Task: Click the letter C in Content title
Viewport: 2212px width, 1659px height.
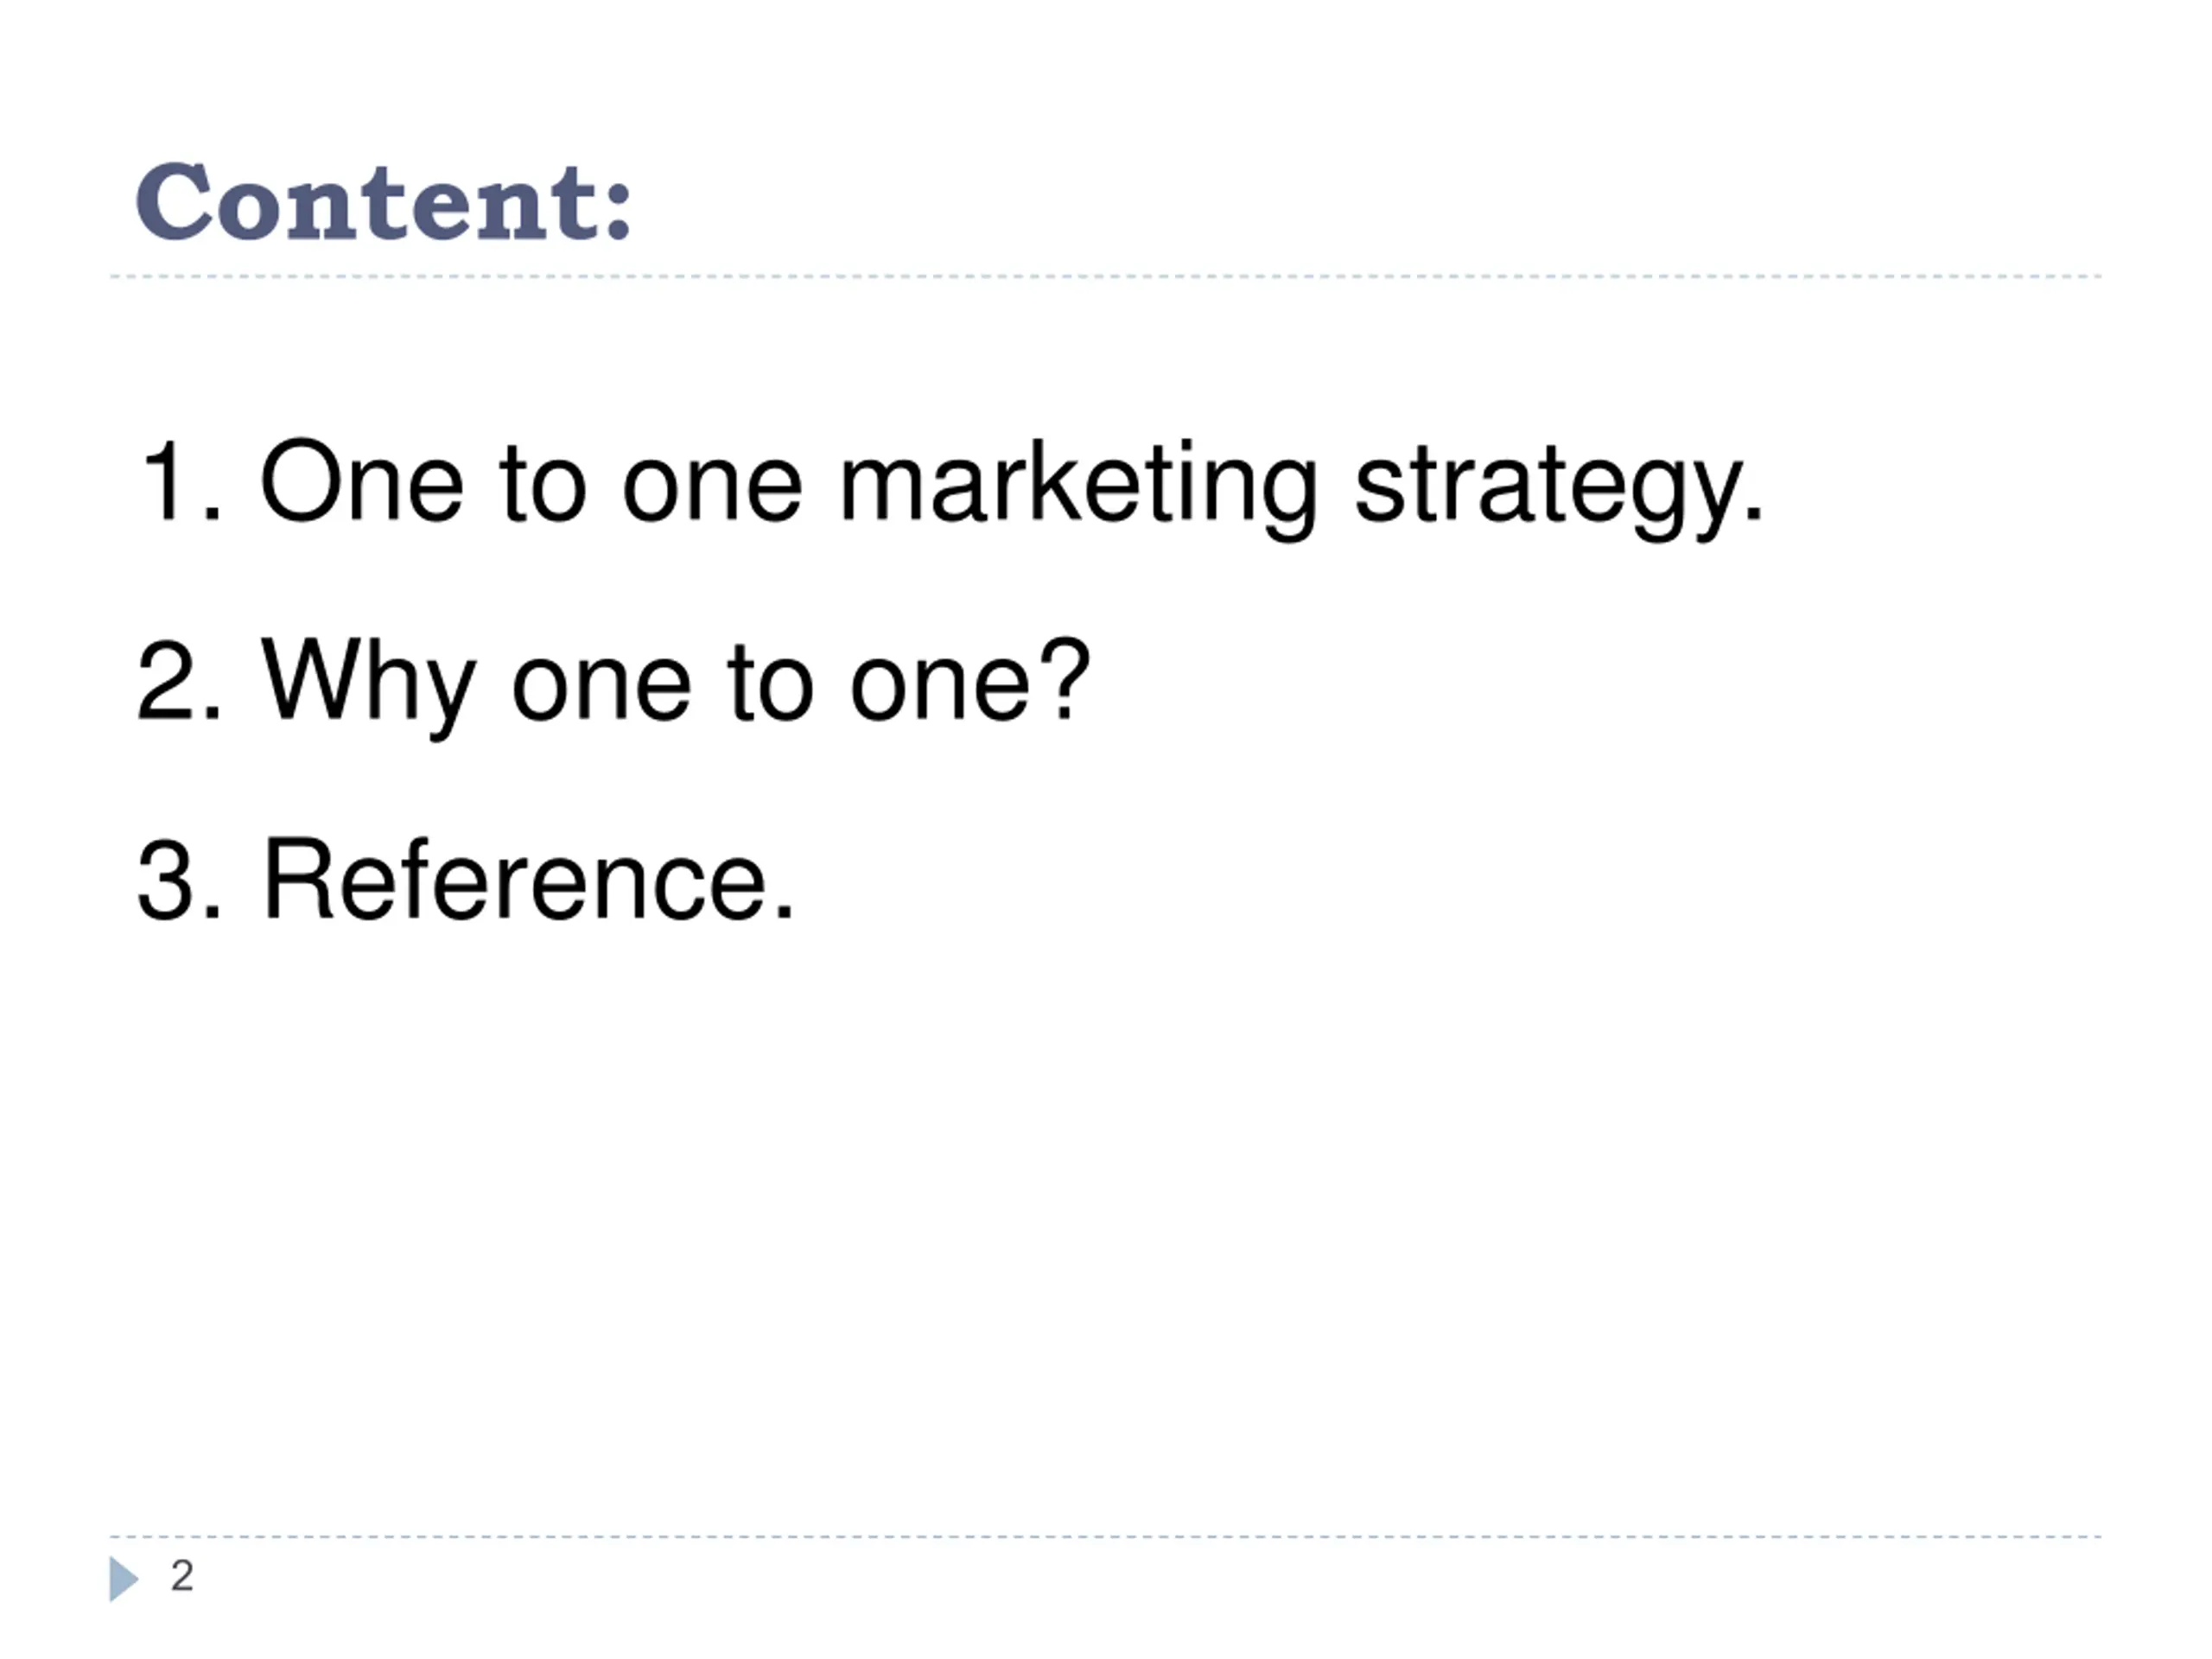Action: click(173, 201)
